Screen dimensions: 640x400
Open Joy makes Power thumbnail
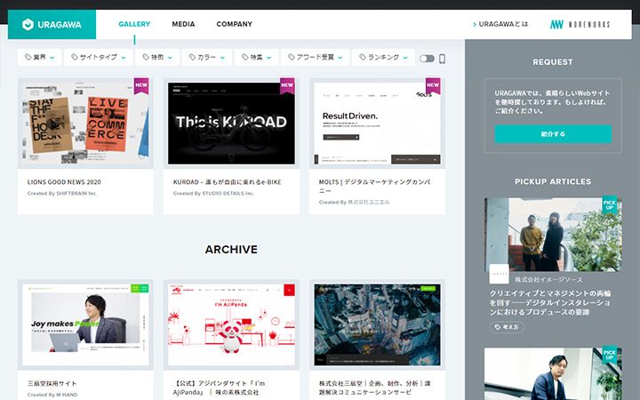click(x=85, y=324)
